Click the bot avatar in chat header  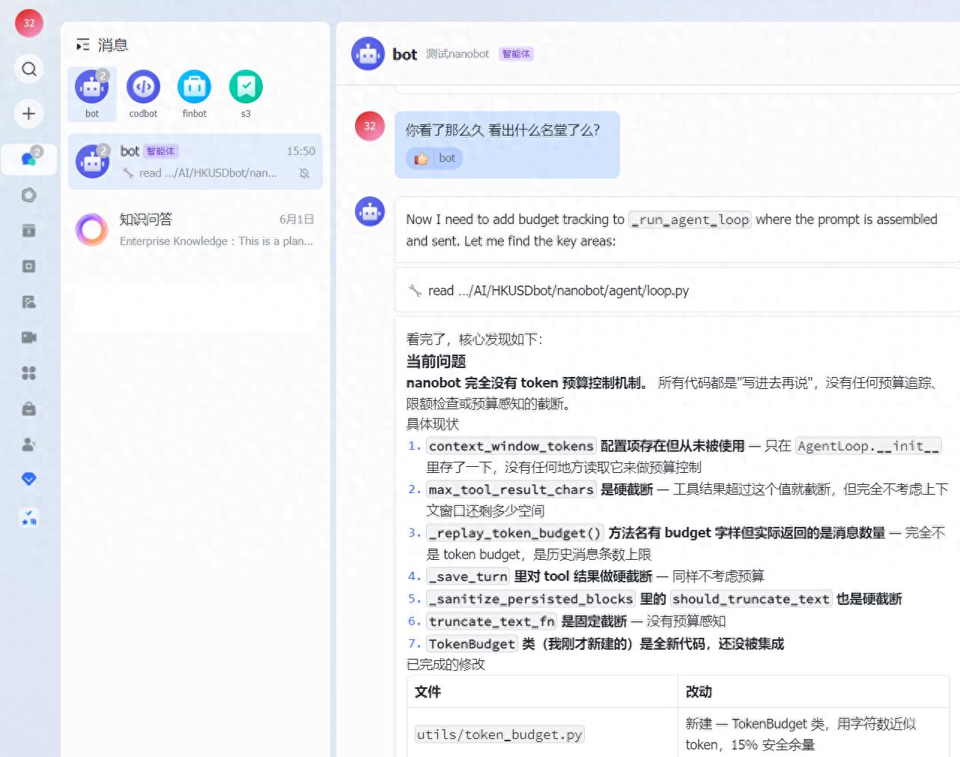368,54
